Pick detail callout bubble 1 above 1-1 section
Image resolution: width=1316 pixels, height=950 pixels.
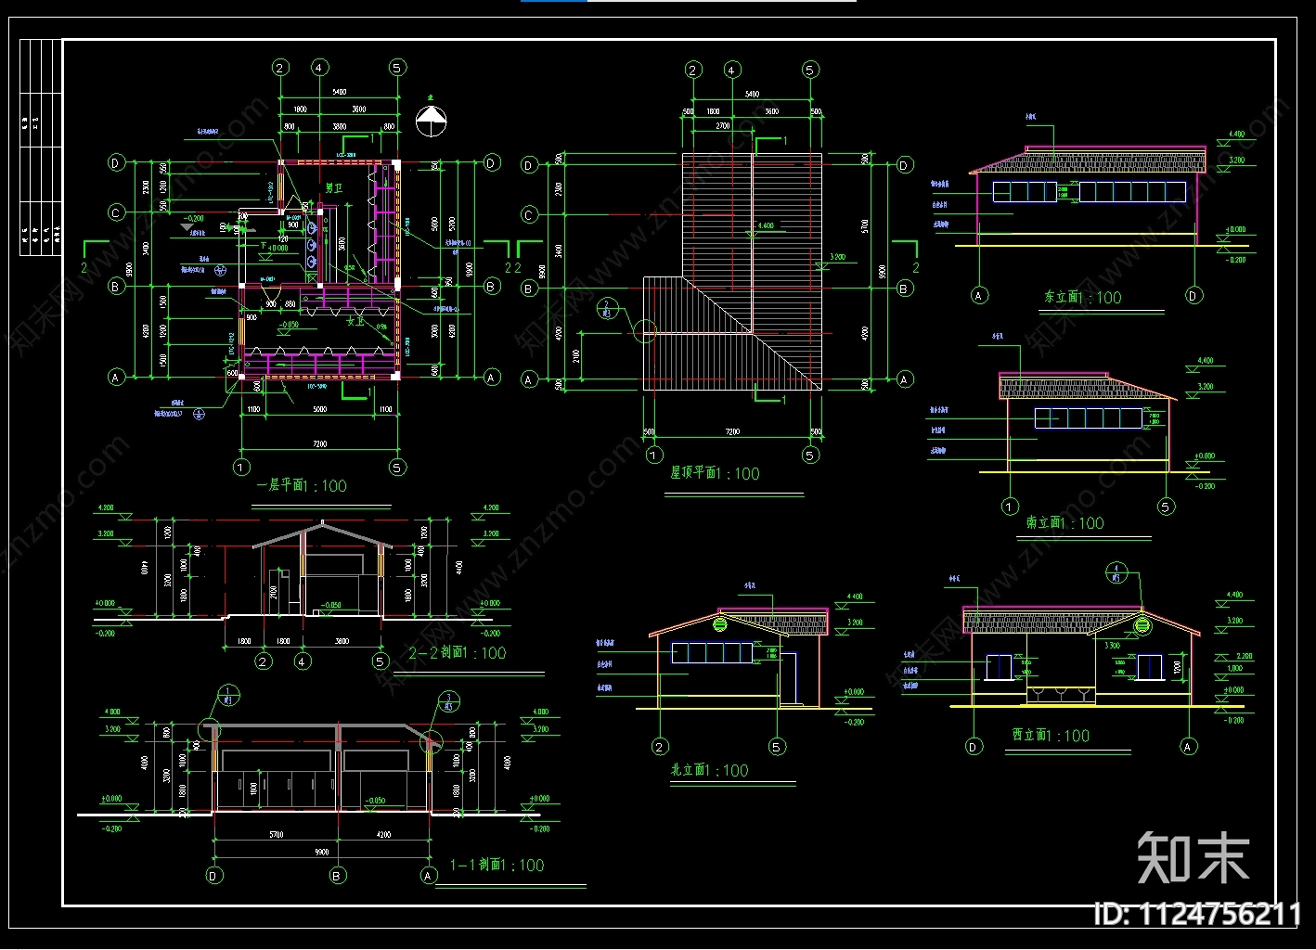coord(229,694)
